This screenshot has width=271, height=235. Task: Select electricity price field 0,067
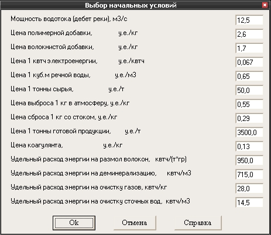point(249,62)
